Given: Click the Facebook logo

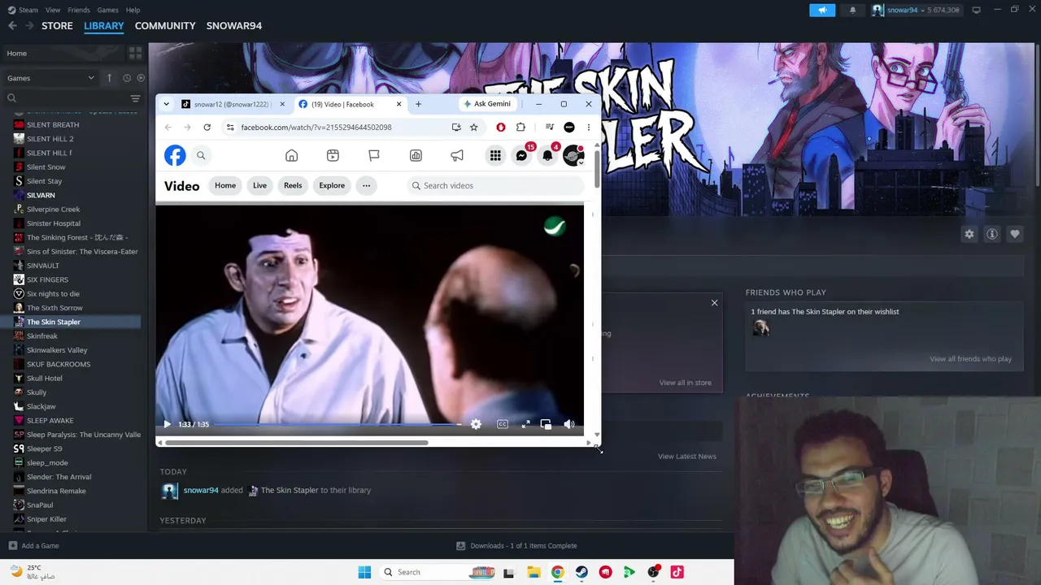Looking at the screenshot, I should (x=175, y=155).
